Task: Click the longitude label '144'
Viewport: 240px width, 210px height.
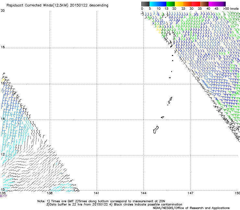Action: [143, 193]
